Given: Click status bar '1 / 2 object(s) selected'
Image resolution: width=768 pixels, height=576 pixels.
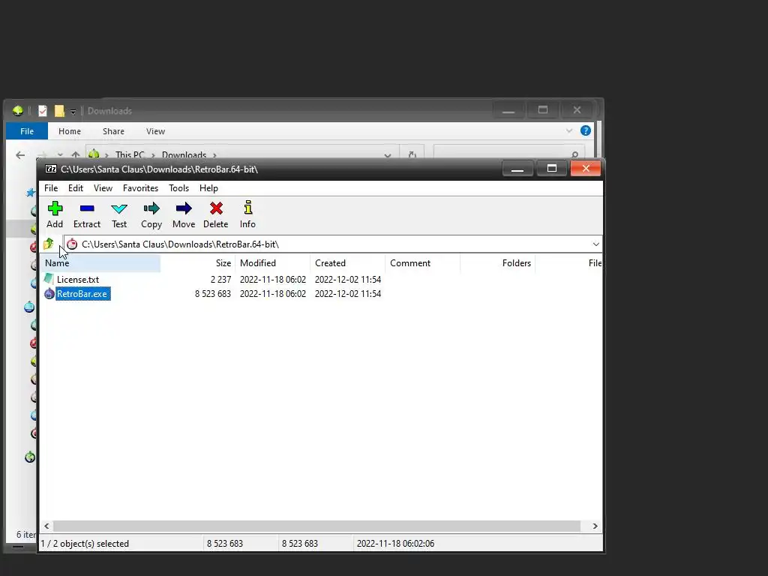Looking at the screenshot, I should [x=85, y=544].
